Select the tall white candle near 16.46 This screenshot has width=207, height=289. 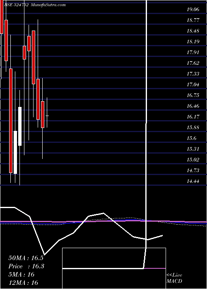pyautogui.click(x=20, y=126)
